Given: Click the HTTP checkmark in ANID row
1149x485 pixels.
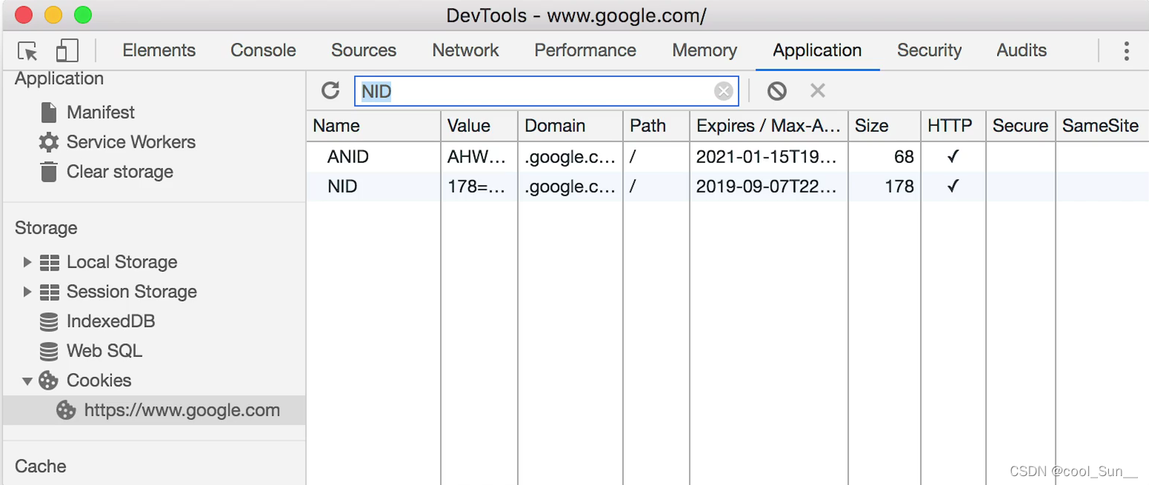Looking at the screenshot, I should coord(953,157).
